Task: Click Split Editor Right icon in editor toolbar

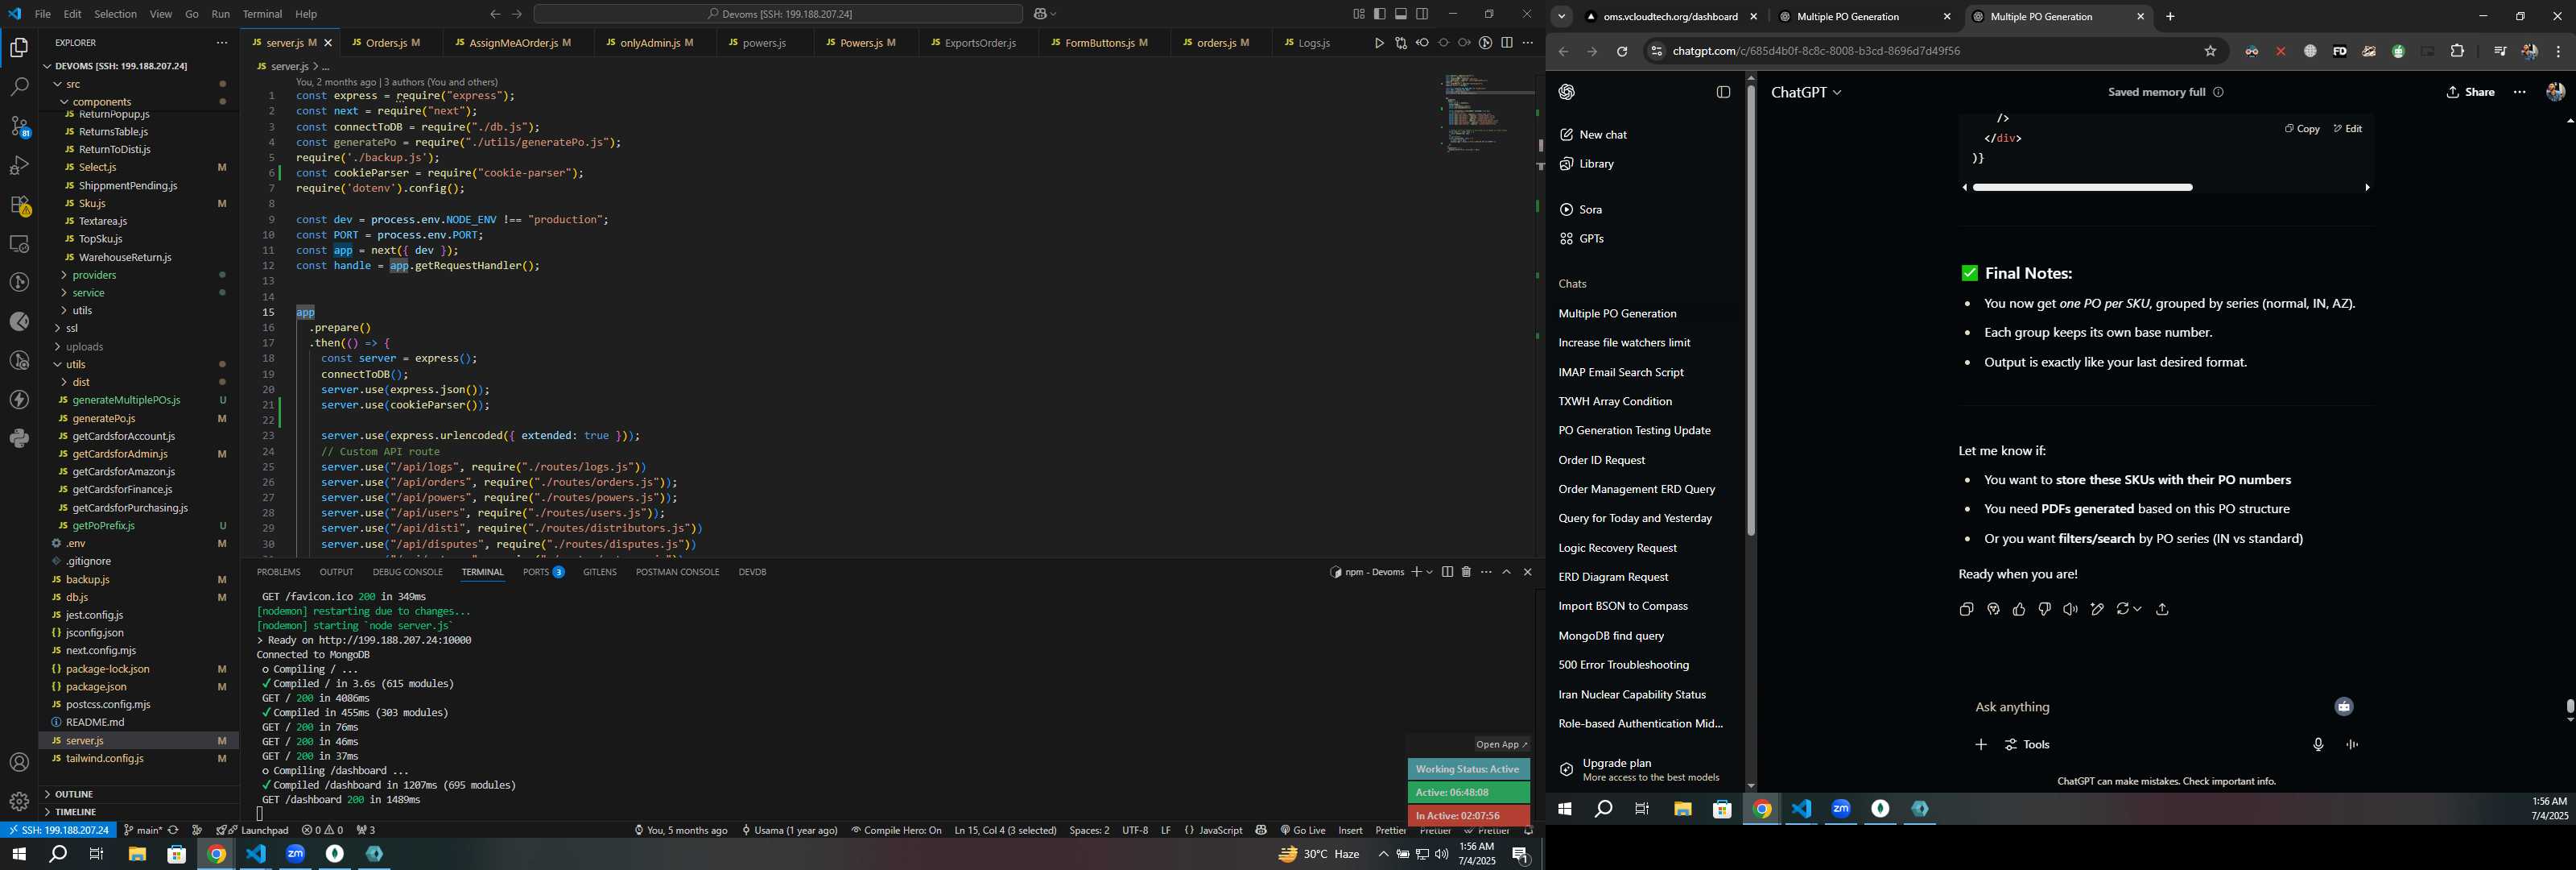Action: (x=1506, y=43)
